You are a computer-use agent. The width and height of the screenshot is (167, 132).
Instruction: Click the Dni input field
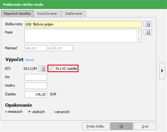[36, 77]
